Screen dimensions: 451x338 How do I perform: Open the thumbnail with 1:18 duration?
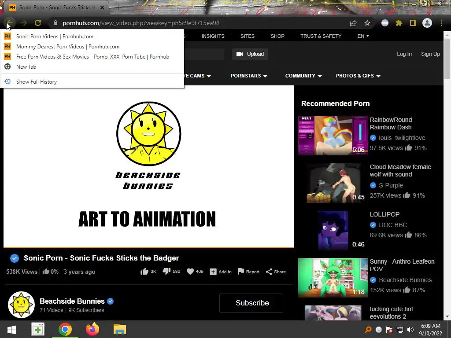pos(333,277)
